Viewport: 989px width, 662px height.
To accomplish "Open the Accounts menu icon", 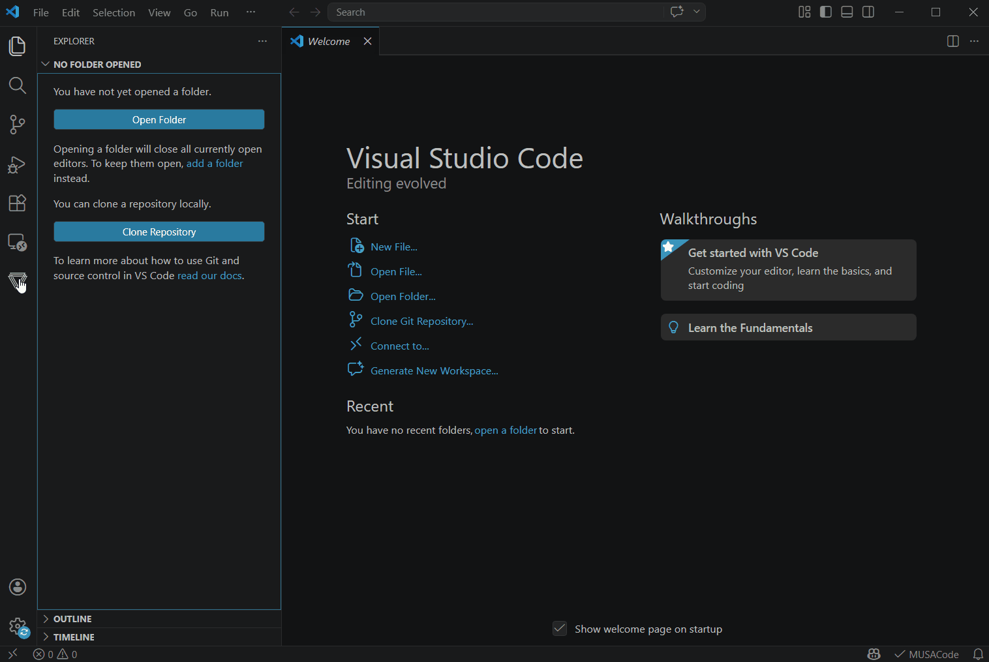I will (x=18, y=587).
